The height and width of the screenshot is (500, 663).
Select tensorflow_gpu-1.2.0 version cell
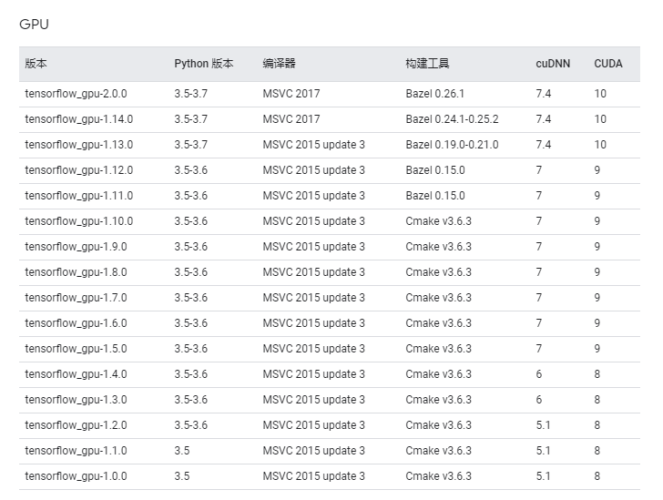[x=76, y=425]
